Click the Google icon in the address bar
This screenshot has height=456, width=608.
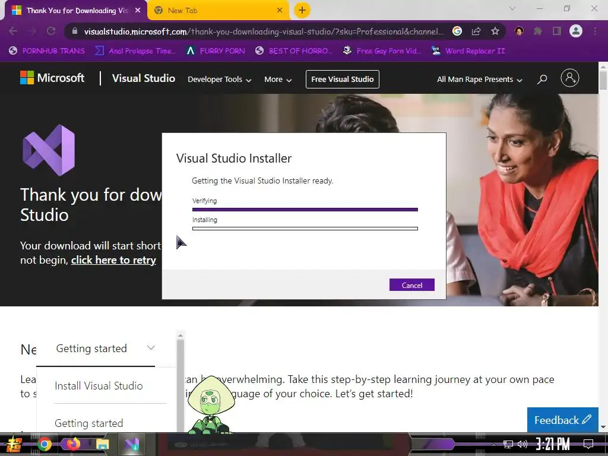[457, 31]
